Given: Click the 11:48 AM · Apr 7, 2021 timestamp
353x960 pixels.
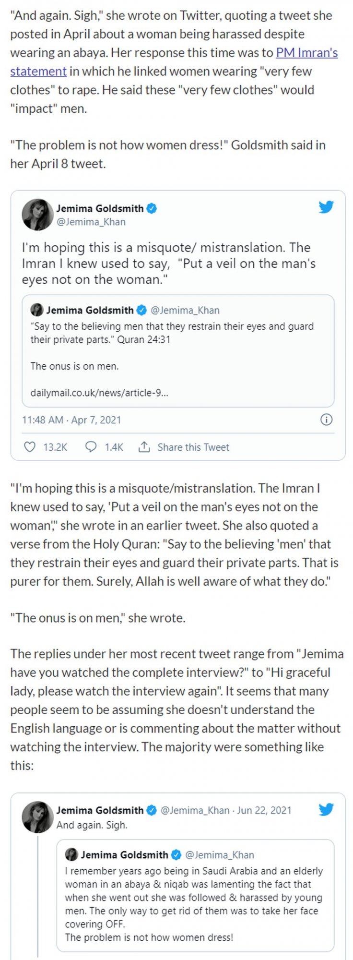Looking at the screenshot, I should click(71, 420).
